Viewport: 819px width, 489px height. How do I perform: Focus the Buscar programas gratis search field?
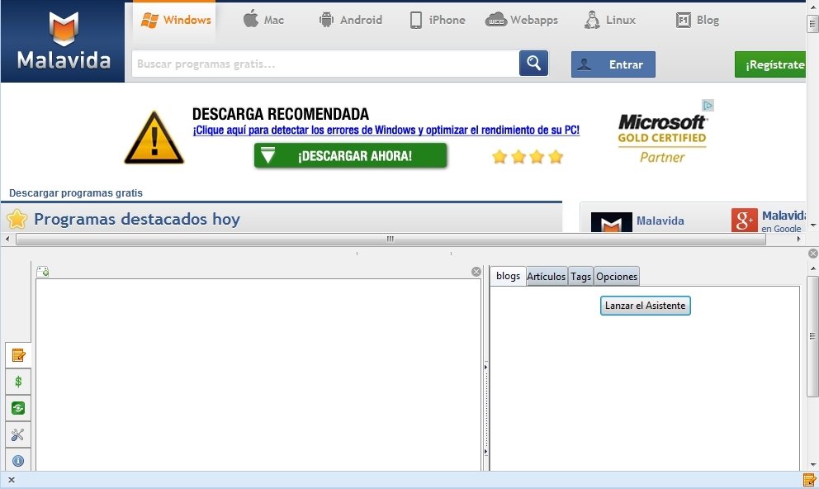[x=325, y=64]
